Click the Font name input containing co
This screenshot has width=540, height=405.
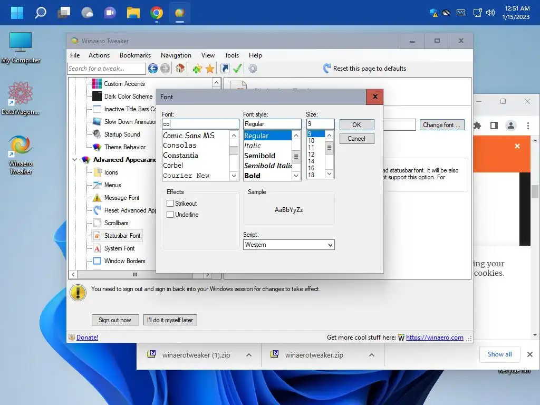pyautogui.click(x=200, y=124)
